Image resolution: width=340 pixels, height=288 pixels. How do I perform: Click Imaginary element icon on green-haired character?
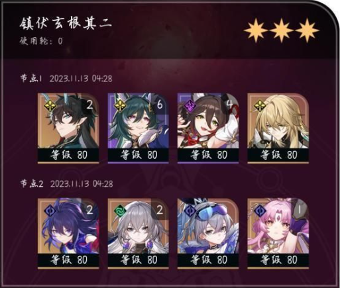coord(121,105)
